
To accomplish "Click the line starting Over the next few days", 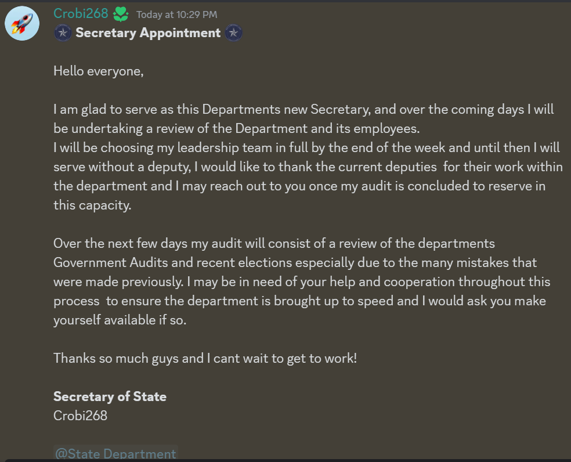I will pos(274,243).
